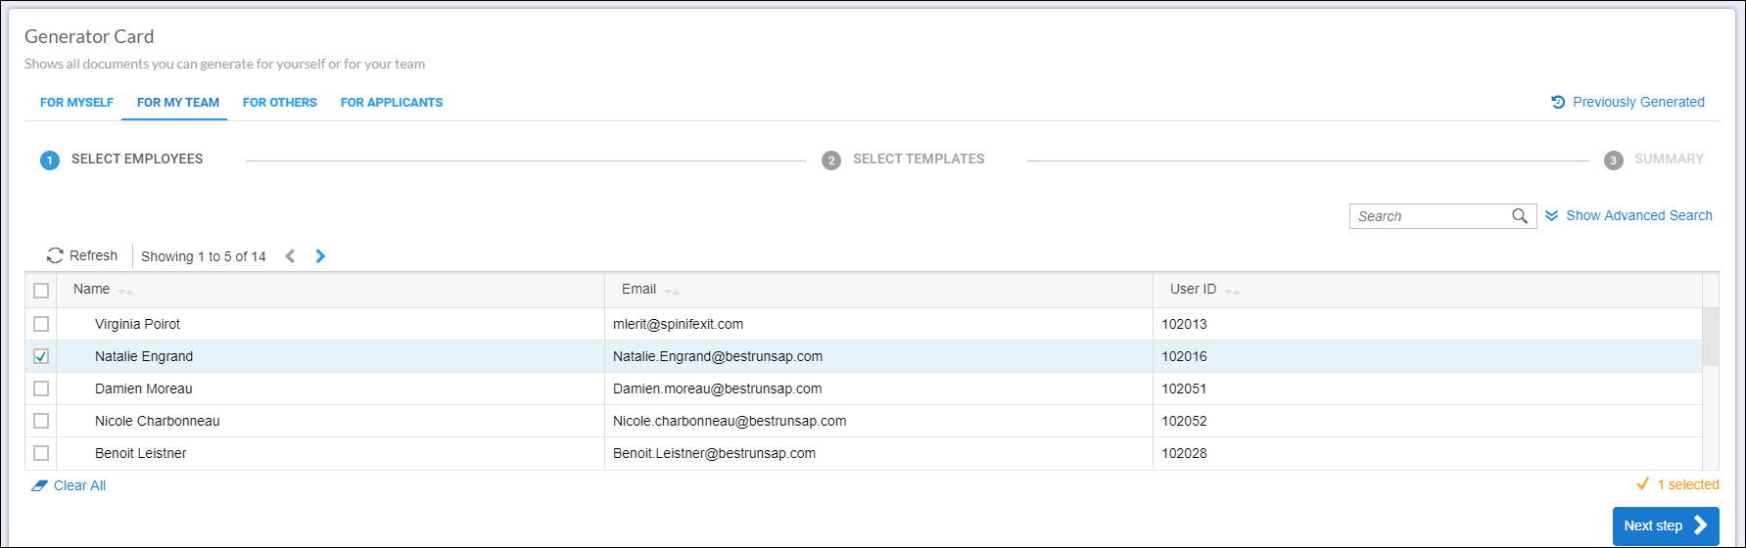
Task: Sort by the Name column arrows
Action: coord(125,292)
